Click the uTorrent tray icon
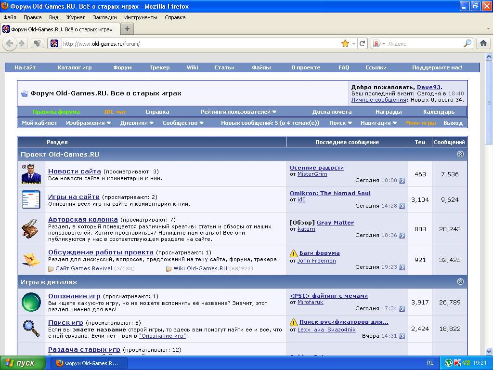This screenshot has width=493, height=370. (448, 363)
